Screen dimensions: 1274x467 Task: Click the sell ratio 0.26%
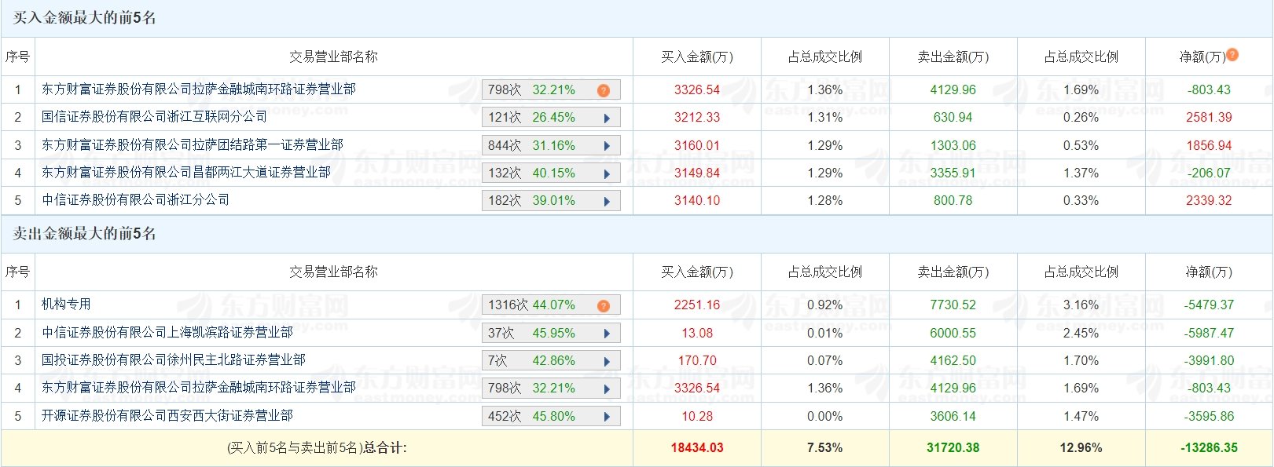point(1081,118)
